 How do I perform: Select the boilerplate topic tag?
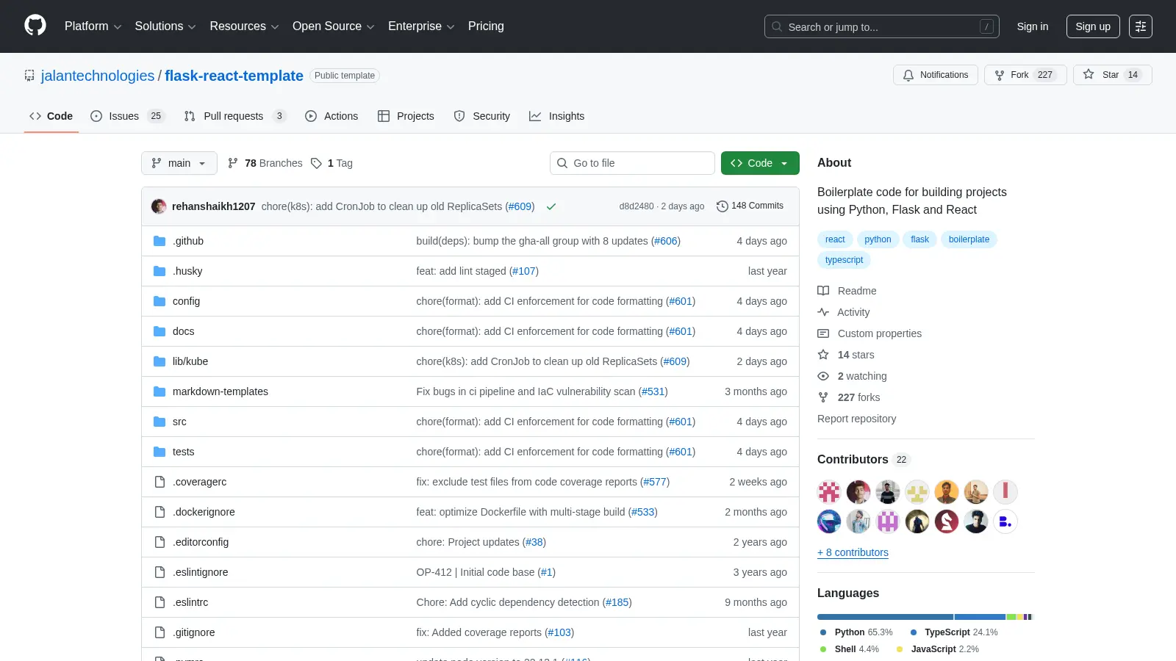pos(969,239)
